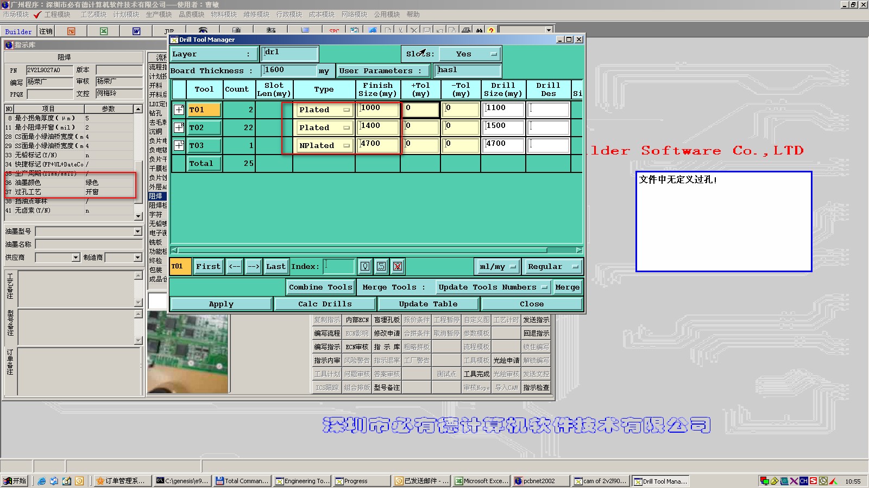
Task: Open the Update Tools Numbers dropdown
Action: 493,287
